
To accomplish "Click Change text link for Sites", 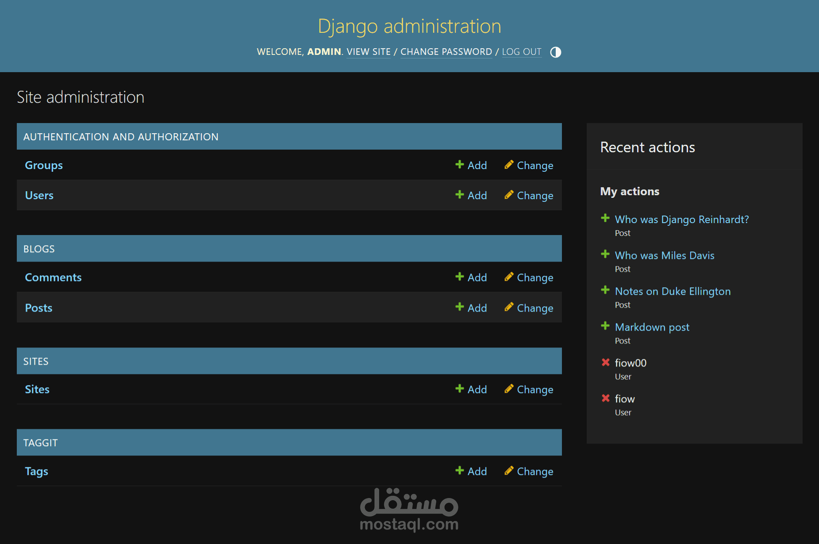I will (x=535, y=390).
